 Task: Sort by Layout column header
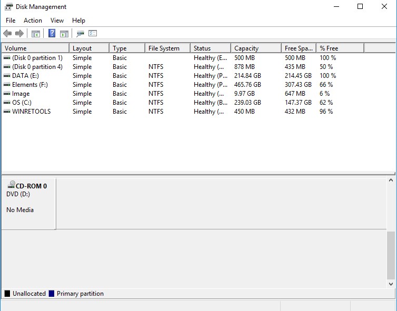click(x=89, y=48)
